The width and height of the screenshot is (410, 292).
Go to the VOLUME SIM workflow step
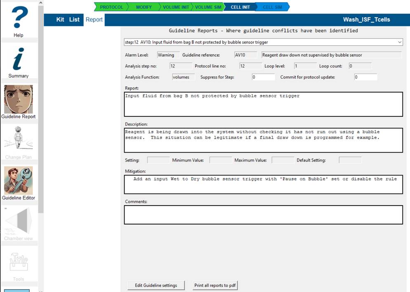coord(208,7)
